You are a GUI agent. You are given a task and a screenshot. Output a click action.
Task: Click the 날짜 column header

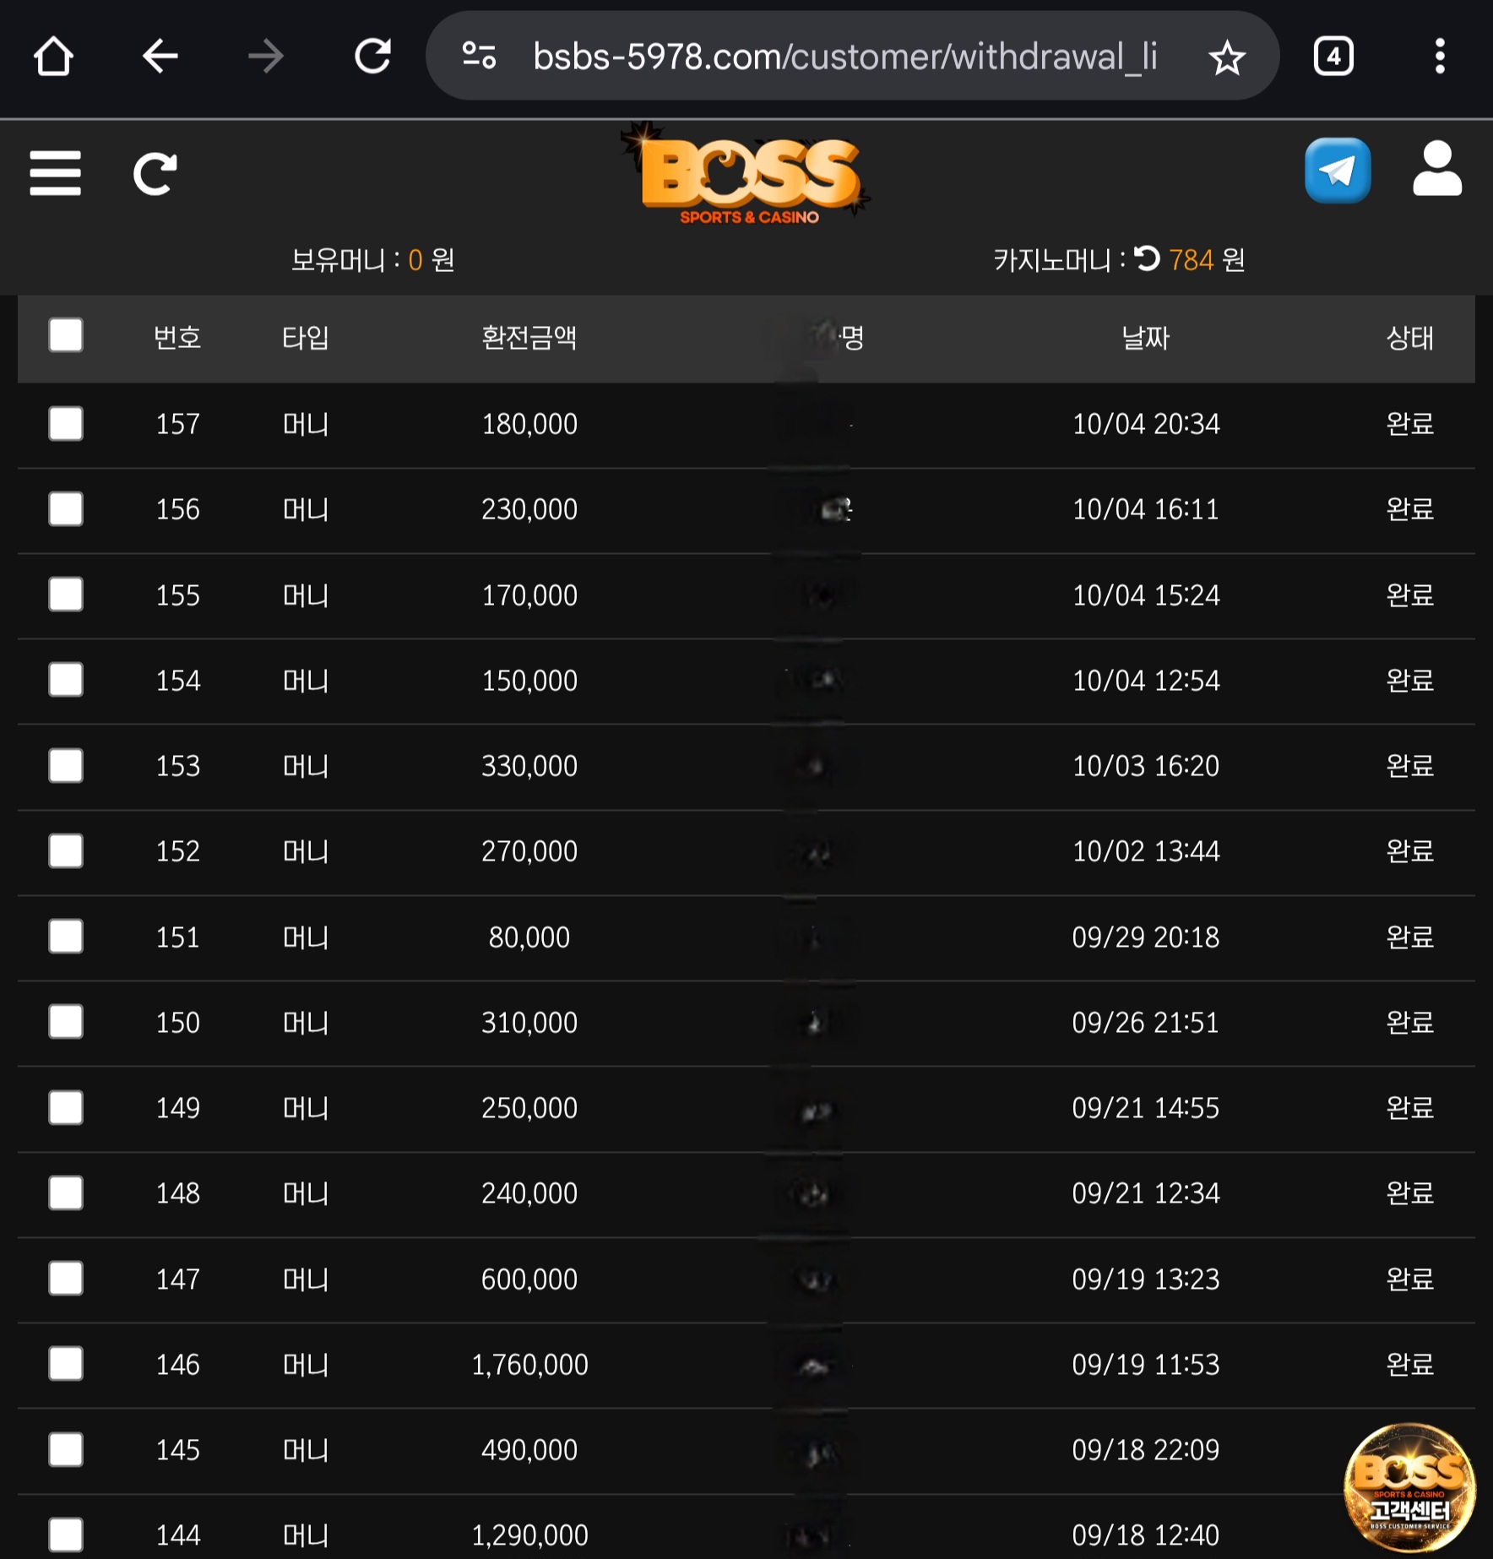coord(1145,338)
